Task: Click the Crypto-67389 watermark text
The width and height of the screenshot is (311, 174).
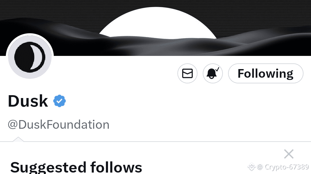Action: tap(287, 167)
